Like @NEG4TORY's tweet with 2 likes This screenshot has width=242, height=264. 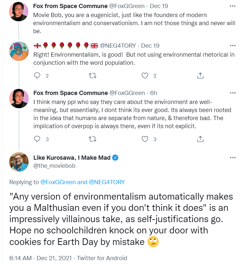click(145, 76)
